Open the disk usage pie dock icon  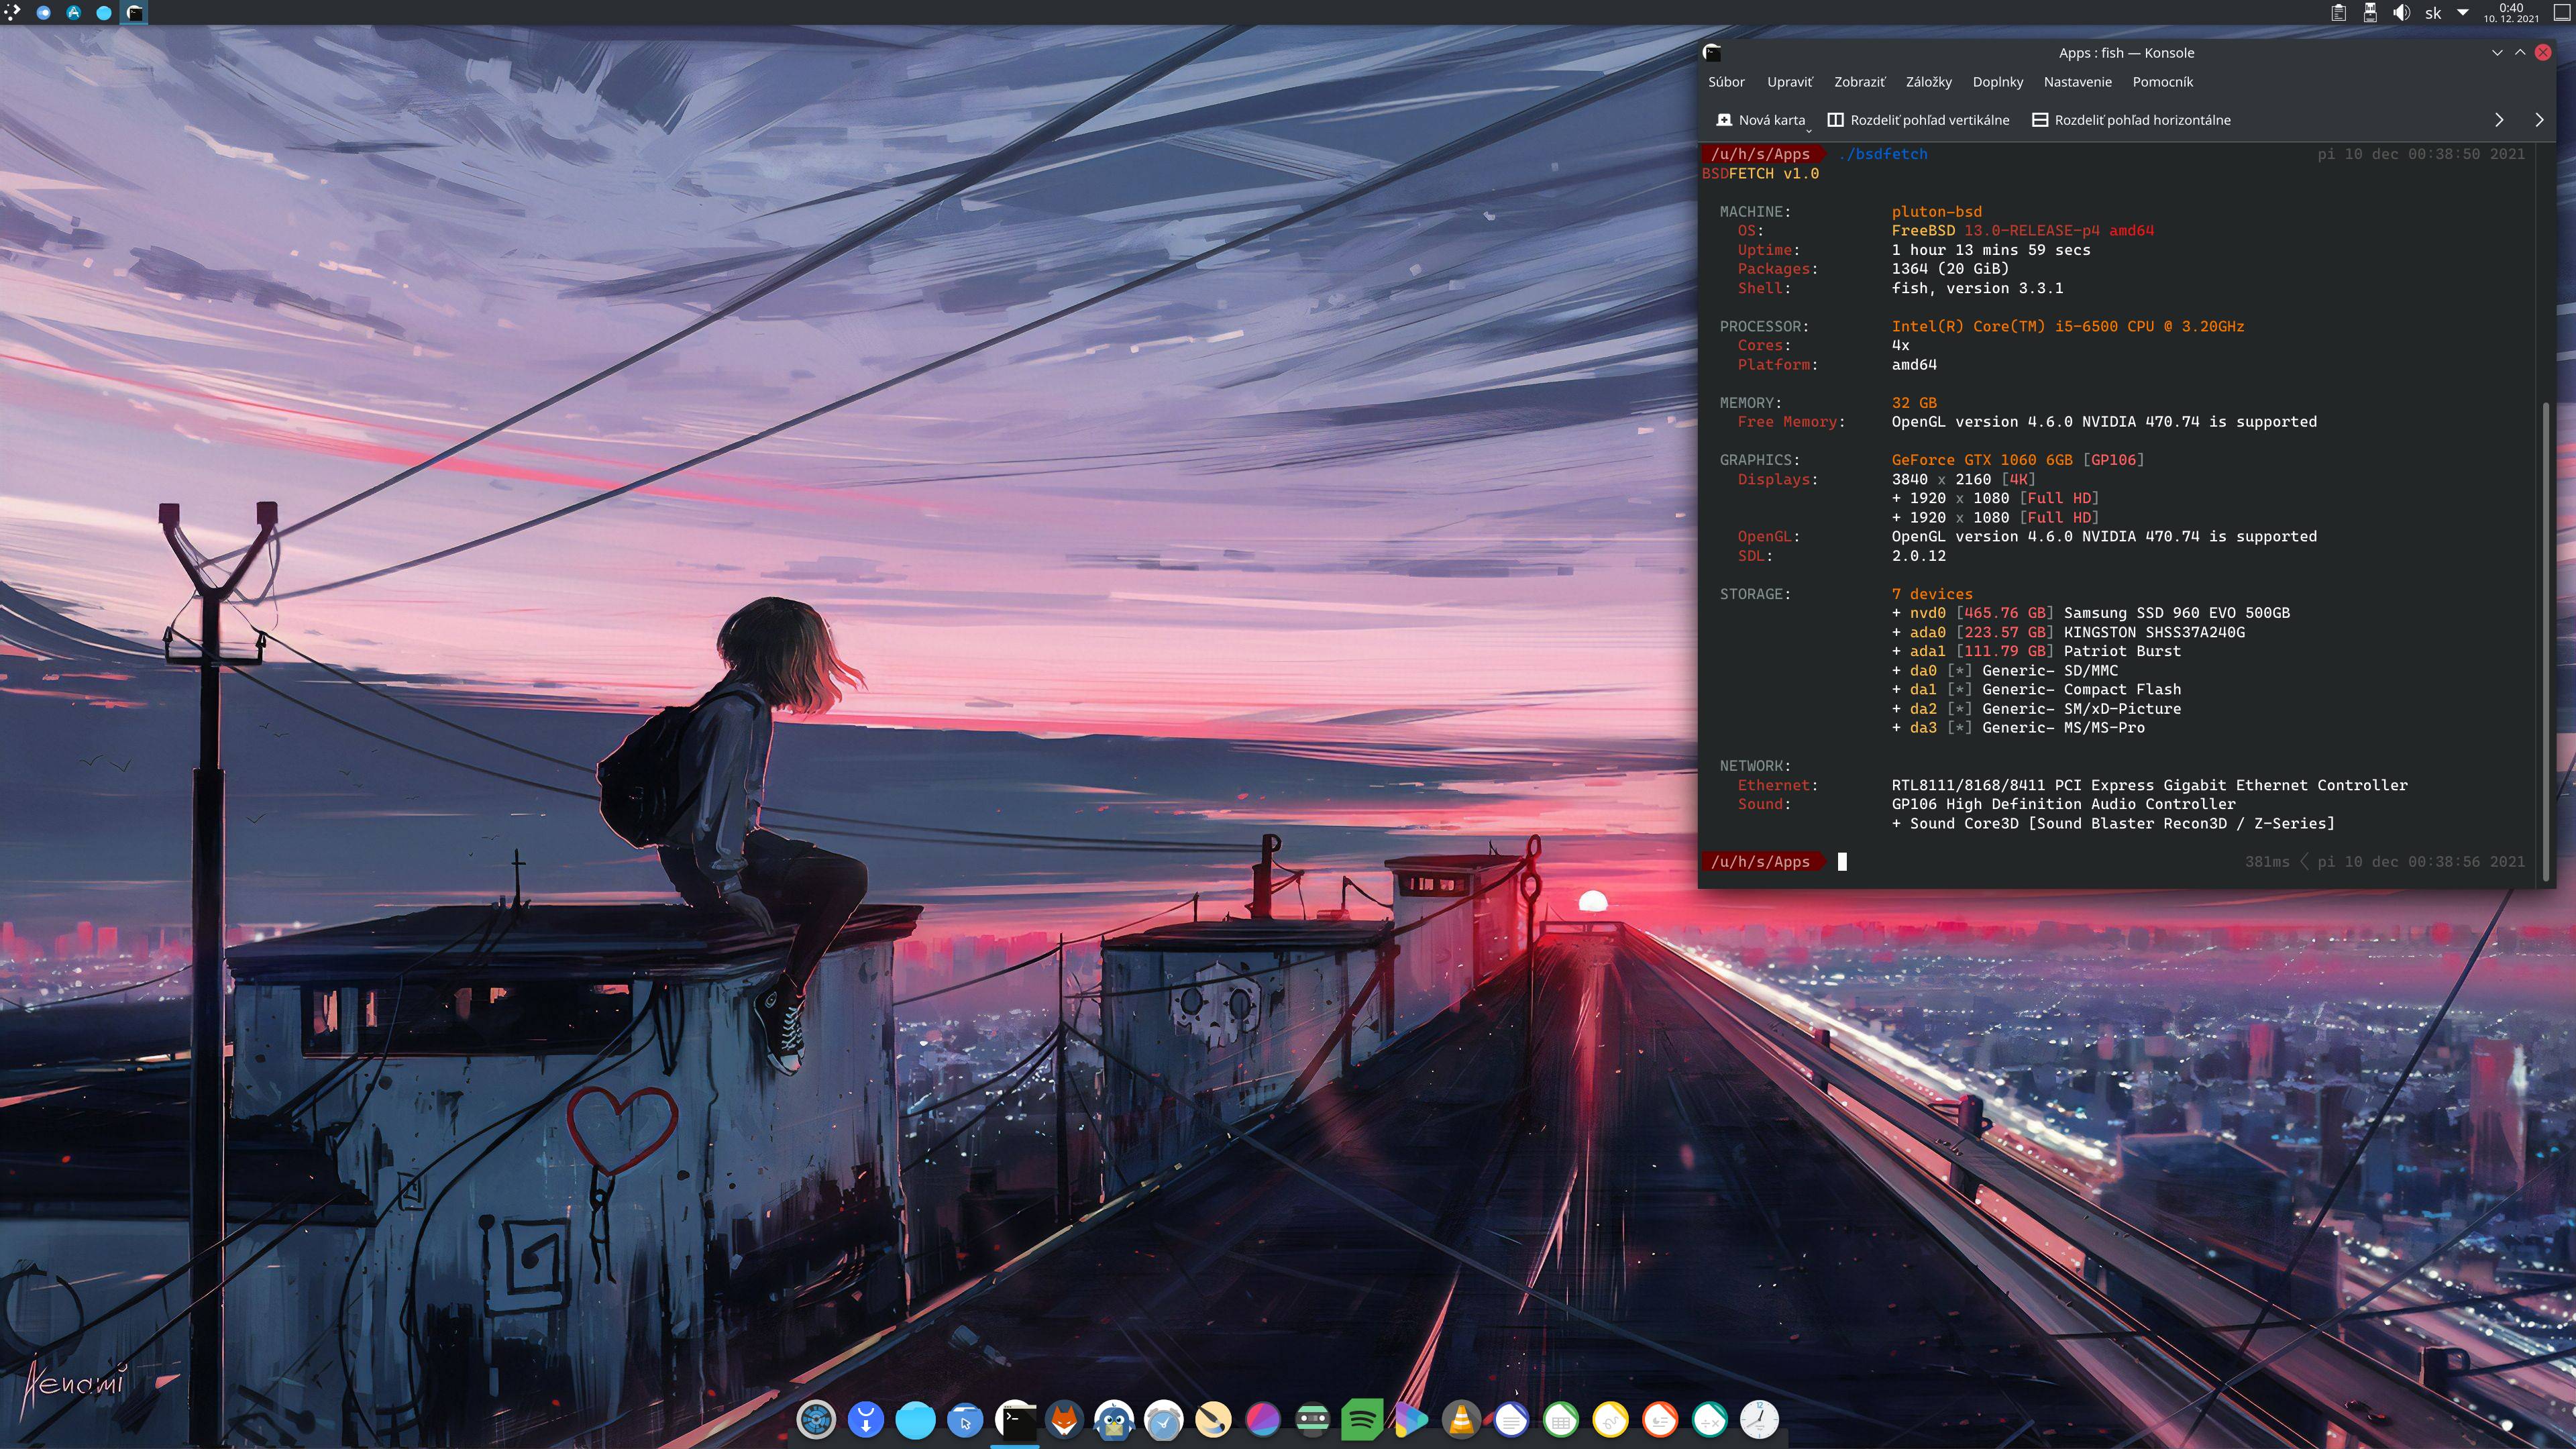click(816, 1419)
